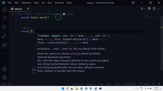This screenshot has width=163, height=91.
Task: Open the Manage gear icon
Action: pyautogui.click(x=4, y=78)
